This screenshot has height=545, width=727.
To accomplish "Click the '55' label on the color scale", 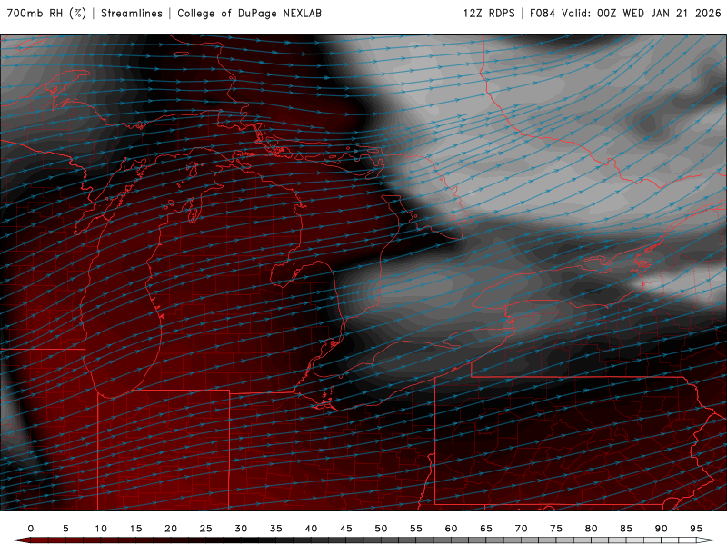I will coord(416,529).
